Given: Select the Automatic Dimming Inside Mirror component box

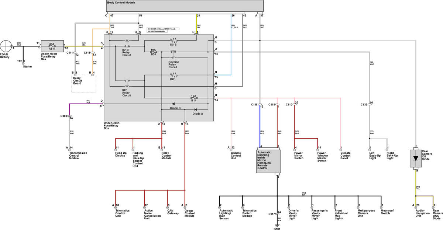Looking at the screenshot, I should [x=268, y=161].
